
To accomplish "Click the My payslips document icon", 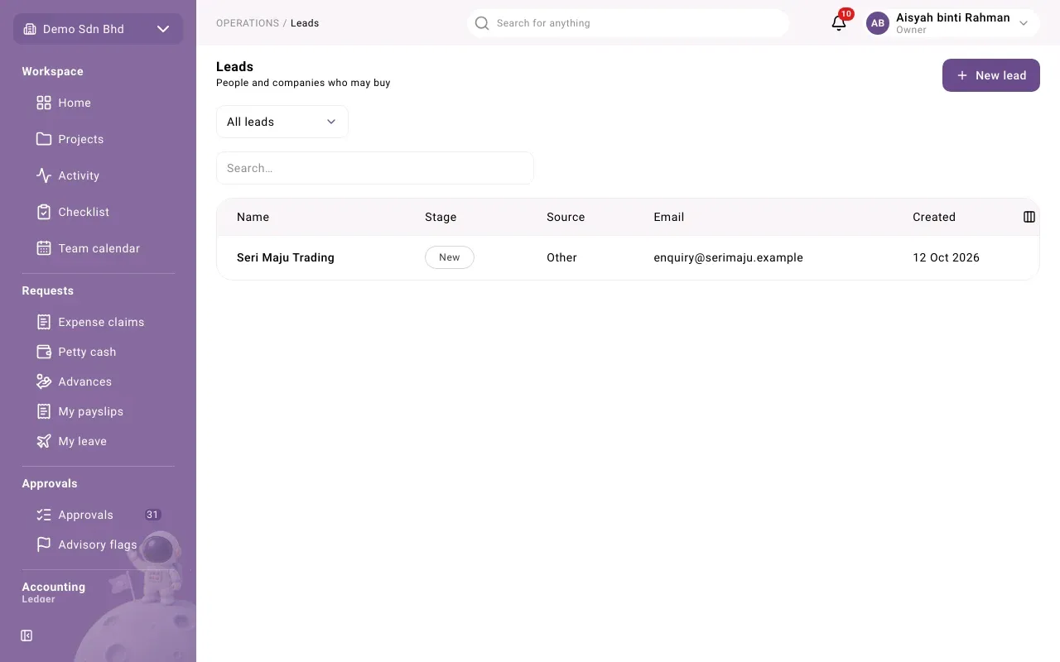I will coord(44,411).
